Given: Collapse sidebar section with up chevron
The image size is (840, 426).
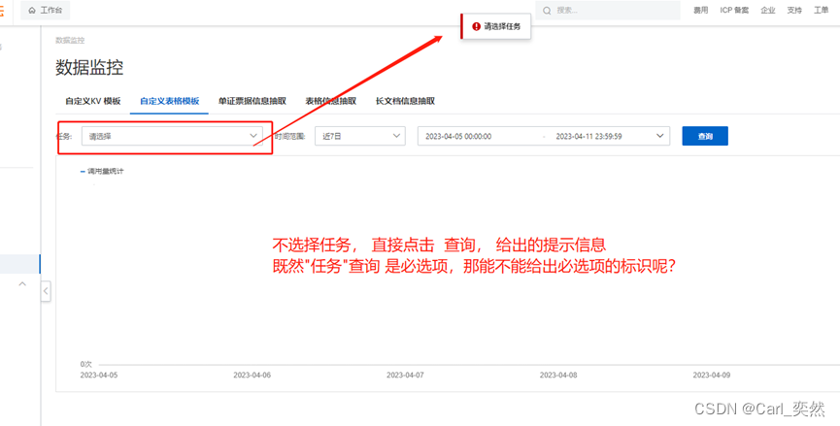Looking at the screenshot, I should 22,283.
